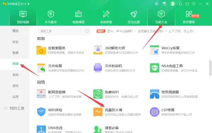The image size is (212, 133).
Task: Click the DNS优选 title text
Action: point(55,128)
